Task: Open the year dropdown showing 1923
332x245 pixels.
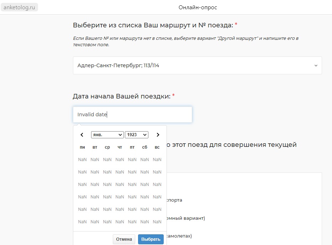Action: click(x=136, y=135)
